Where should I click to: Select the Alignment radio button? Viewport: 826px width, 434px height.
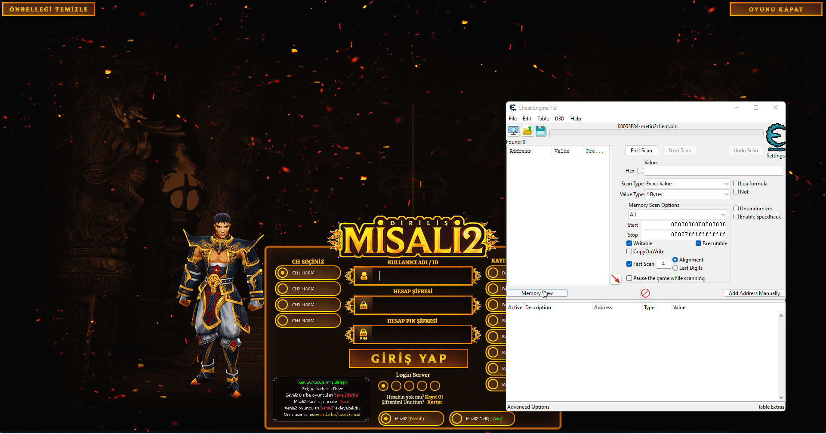pos(675,260)
